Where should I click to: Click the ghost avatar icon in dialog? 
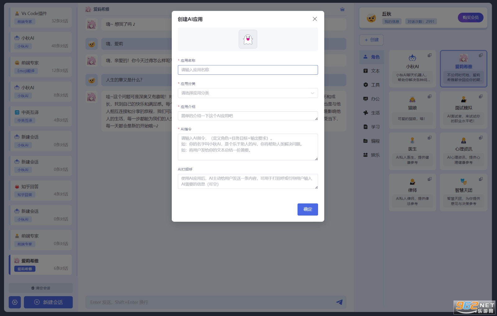(x=248, y=39)
